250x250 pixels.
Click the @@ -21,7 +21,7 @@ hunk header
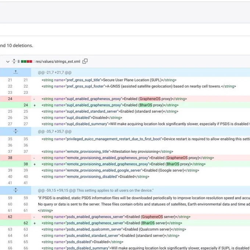coord(55,73)
